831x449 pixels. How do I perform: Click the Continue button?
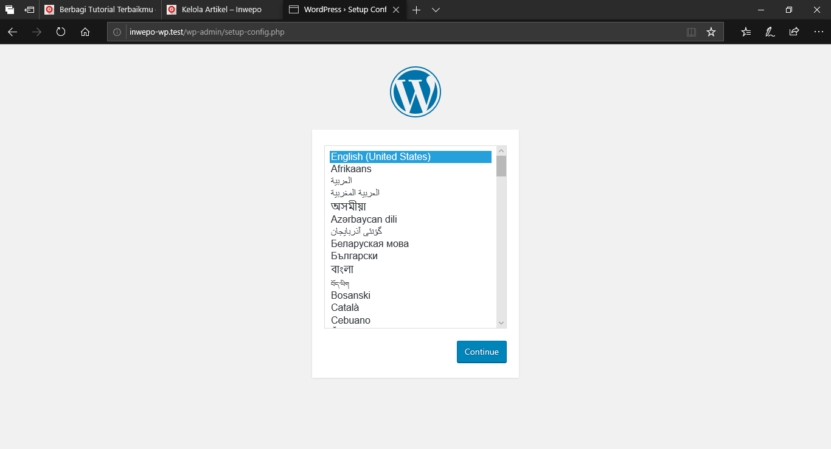482,352
